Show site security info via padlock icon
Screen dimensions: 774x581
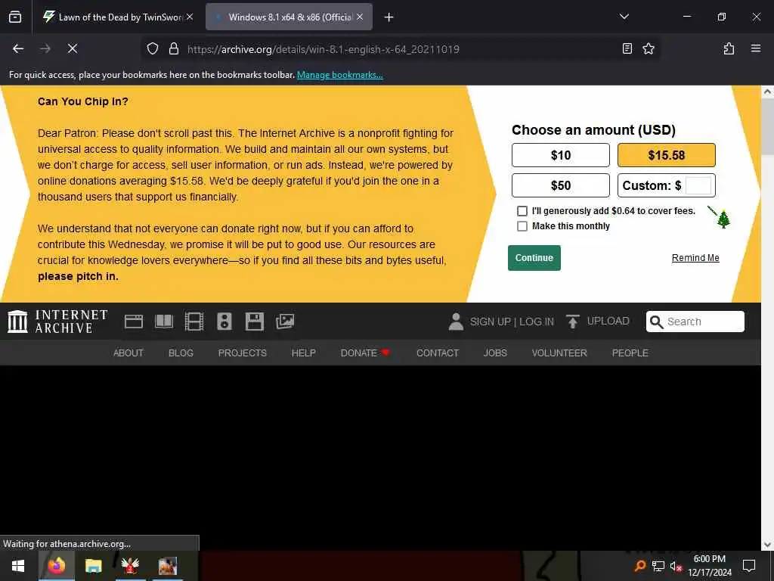click(x=174, y=48)
